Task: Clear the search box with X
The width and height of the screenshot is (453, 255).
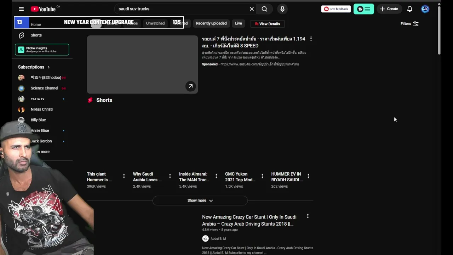Action: tap(252, 9)
